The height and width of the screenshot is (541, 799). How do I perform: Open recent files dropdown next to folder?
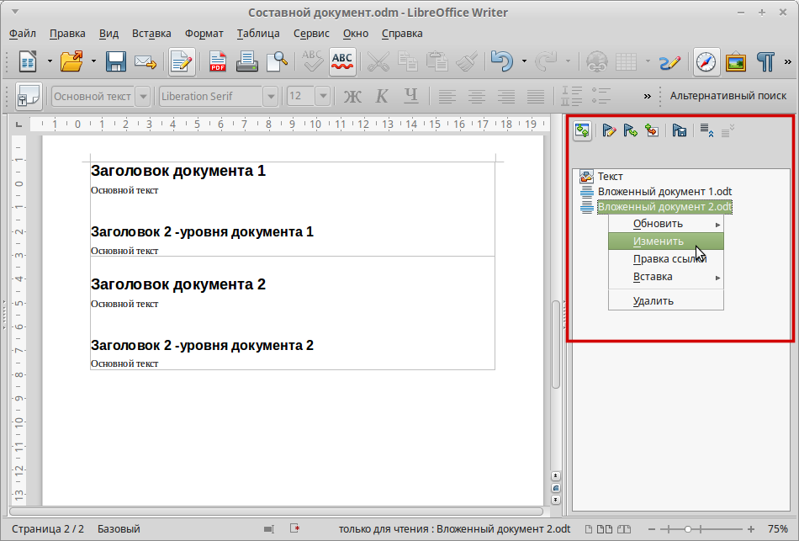point(93,62)
